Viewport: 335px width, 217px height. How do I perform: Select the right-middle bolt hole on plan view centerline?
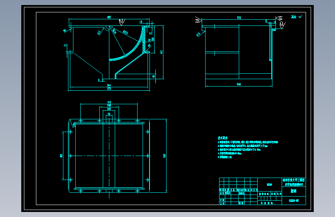pyautogui.click(x=148, y=156)
